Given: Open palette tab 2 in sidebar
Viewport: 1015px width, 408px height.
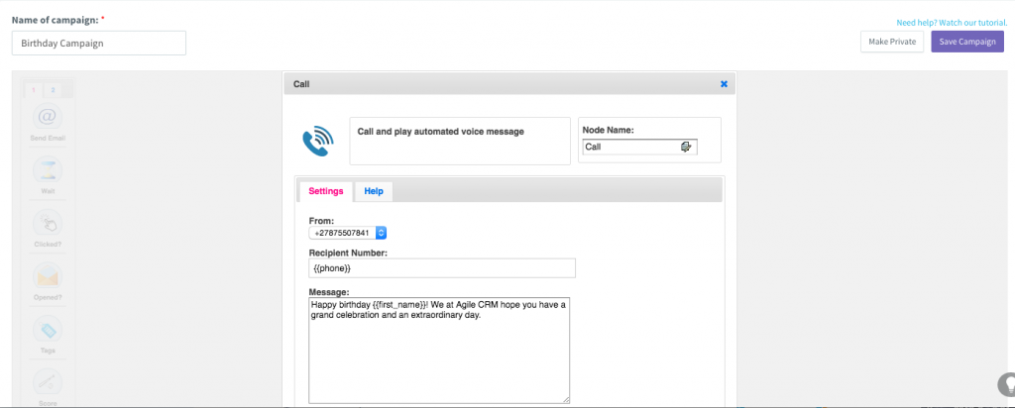Looking at the screenshot, I should [53, 90].
